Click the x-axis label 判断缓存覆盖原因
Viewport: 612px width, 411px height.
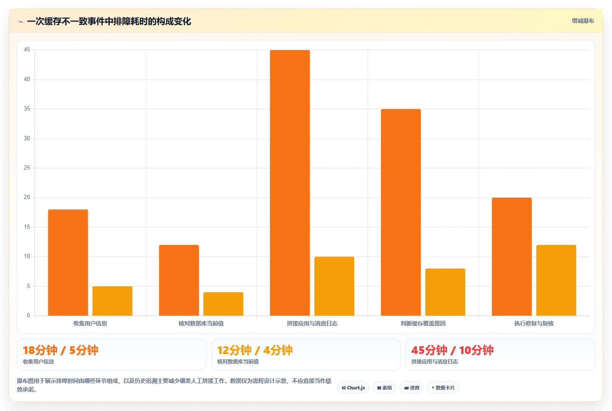tap(423, 323)
